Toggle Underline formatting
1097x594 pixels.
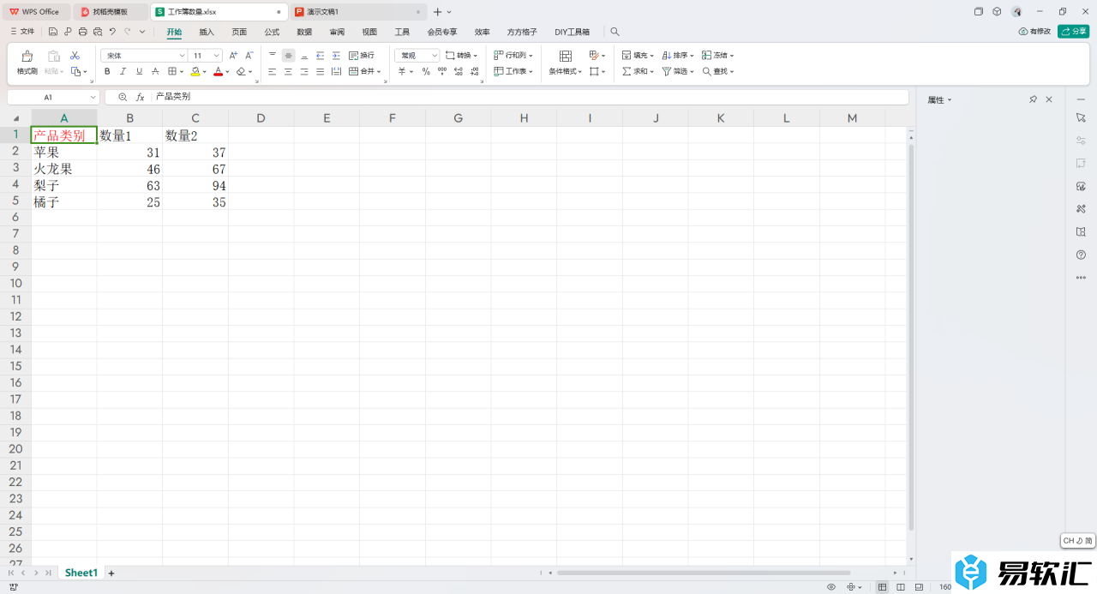click(139, 71)
